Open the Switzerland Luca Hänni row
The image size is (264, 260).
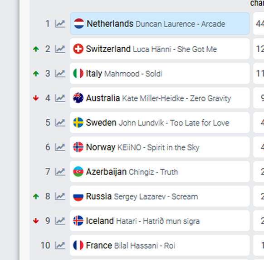pyautogui.click(x=160, y=49)
